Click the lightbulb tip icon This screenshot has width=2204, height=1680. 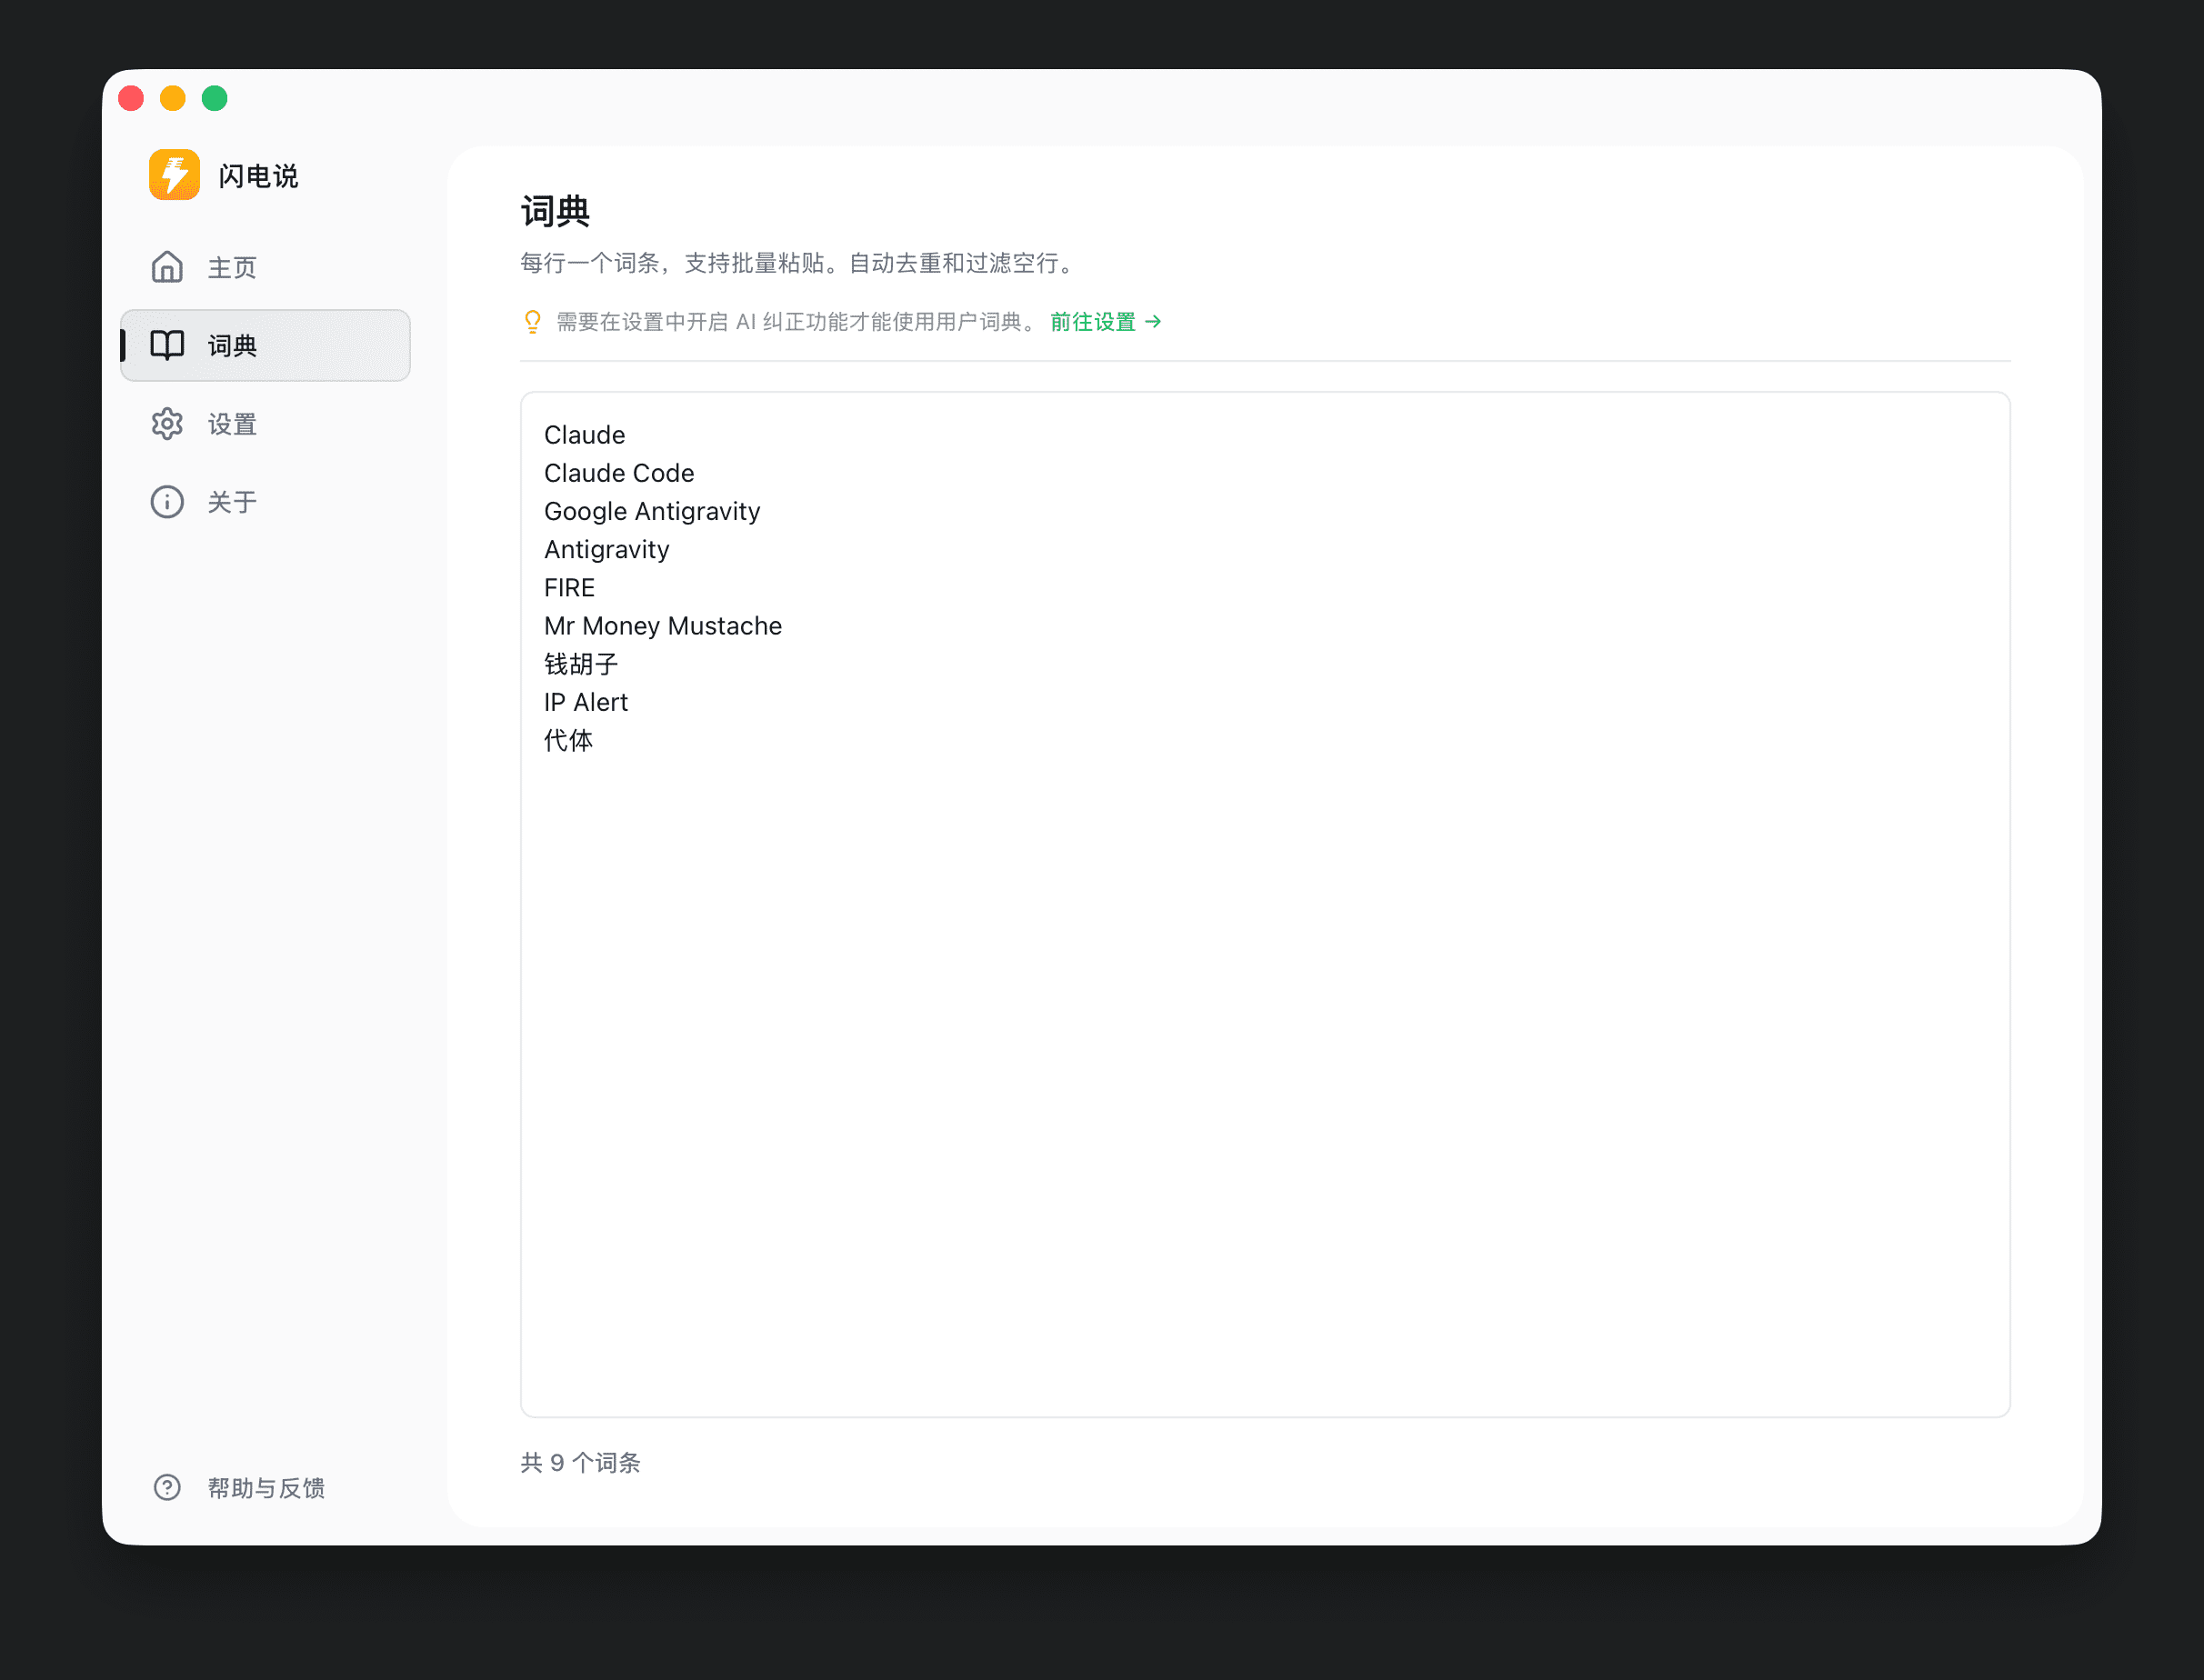(x=532, y=322)
